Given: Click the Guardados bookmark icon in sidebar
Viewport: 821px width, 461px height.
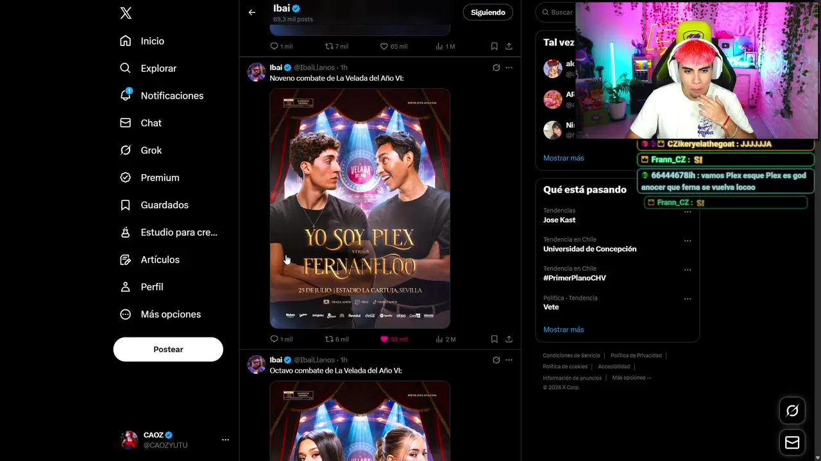Looking at the screenshot, I should (x=126, y=205).
